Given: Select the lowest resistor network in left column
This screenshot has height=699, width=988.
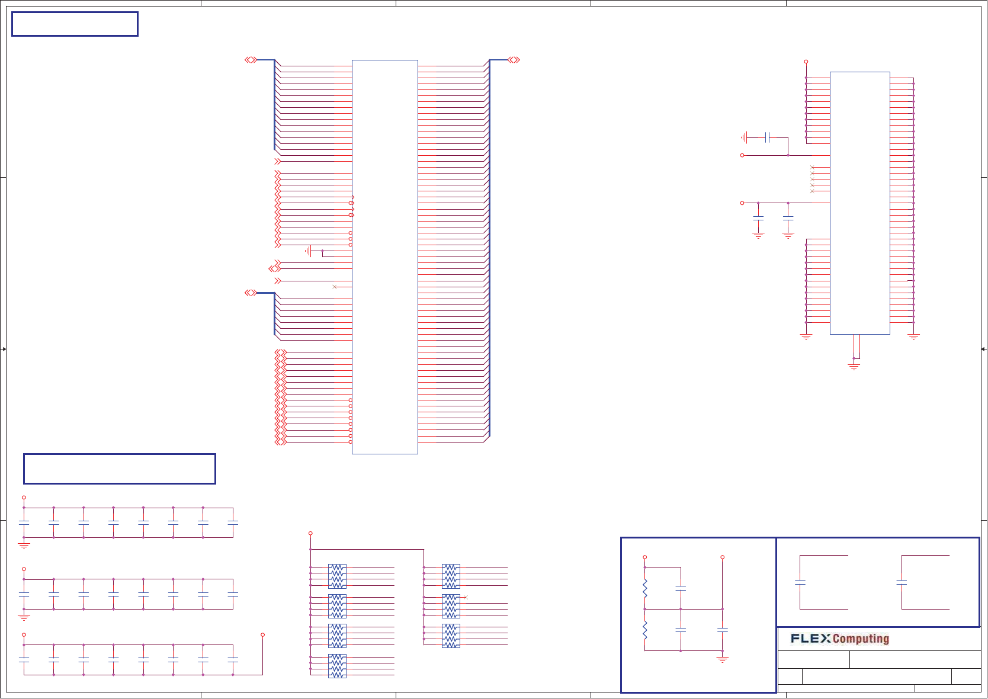Looking at the screenshot, I should 337,666.
